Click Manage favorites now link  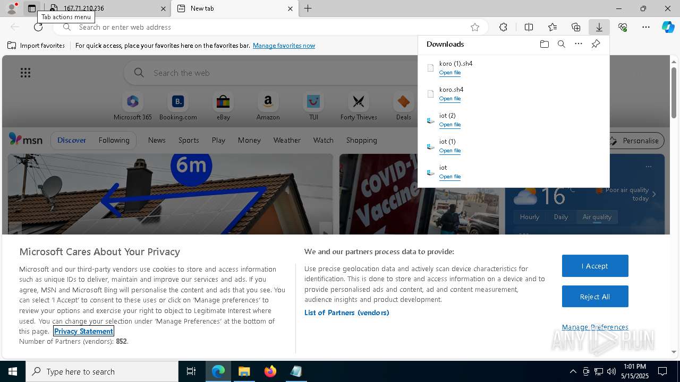pos(284,46)
